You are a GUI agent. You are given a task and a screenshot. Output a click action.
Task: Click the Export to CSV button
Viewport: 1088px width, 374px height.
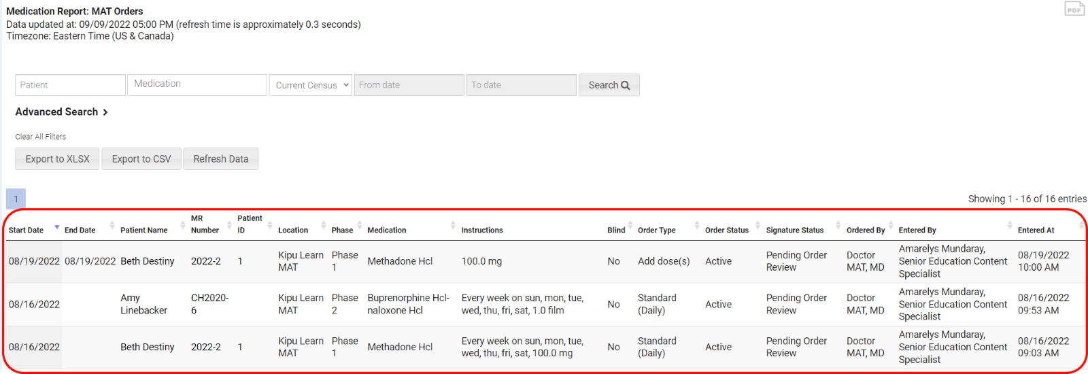coord(141,159)
